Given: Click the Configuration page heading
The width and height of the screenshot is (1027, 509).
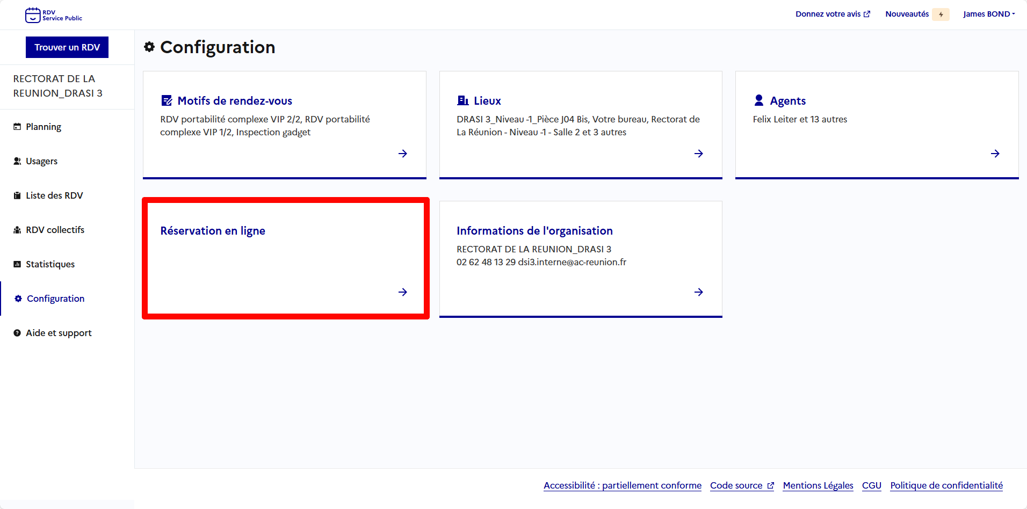Looking at the screenshot, I should pos(218,47).
